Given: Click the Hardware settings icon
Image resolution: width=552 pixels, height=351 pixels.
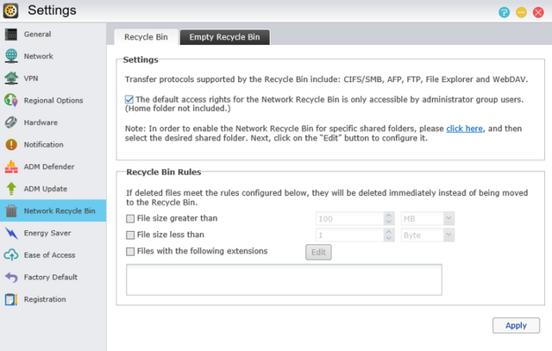Looking at the screenshot, I should 11,122.
